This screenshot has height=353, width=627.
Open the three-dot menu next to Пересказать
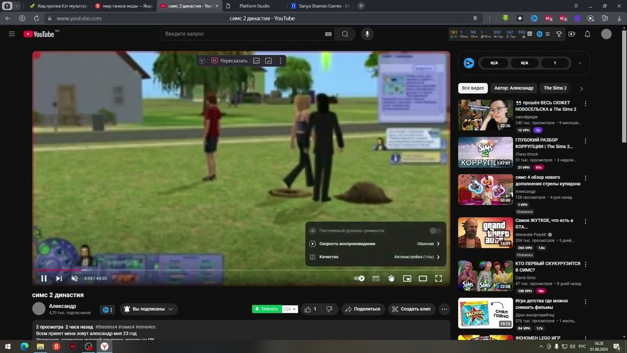pos(280,61)
